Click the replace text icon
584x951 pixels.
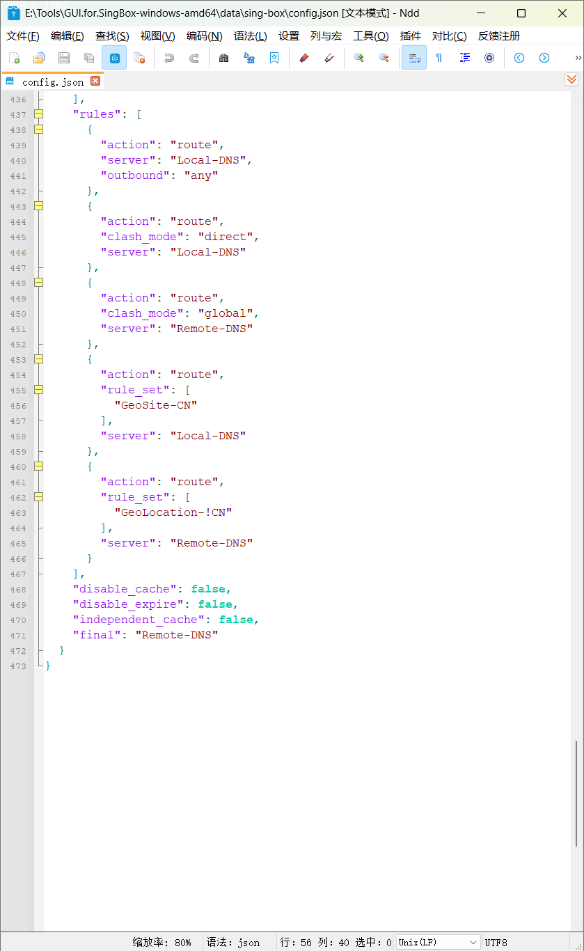pyautogui.click(x=249, y=58)
